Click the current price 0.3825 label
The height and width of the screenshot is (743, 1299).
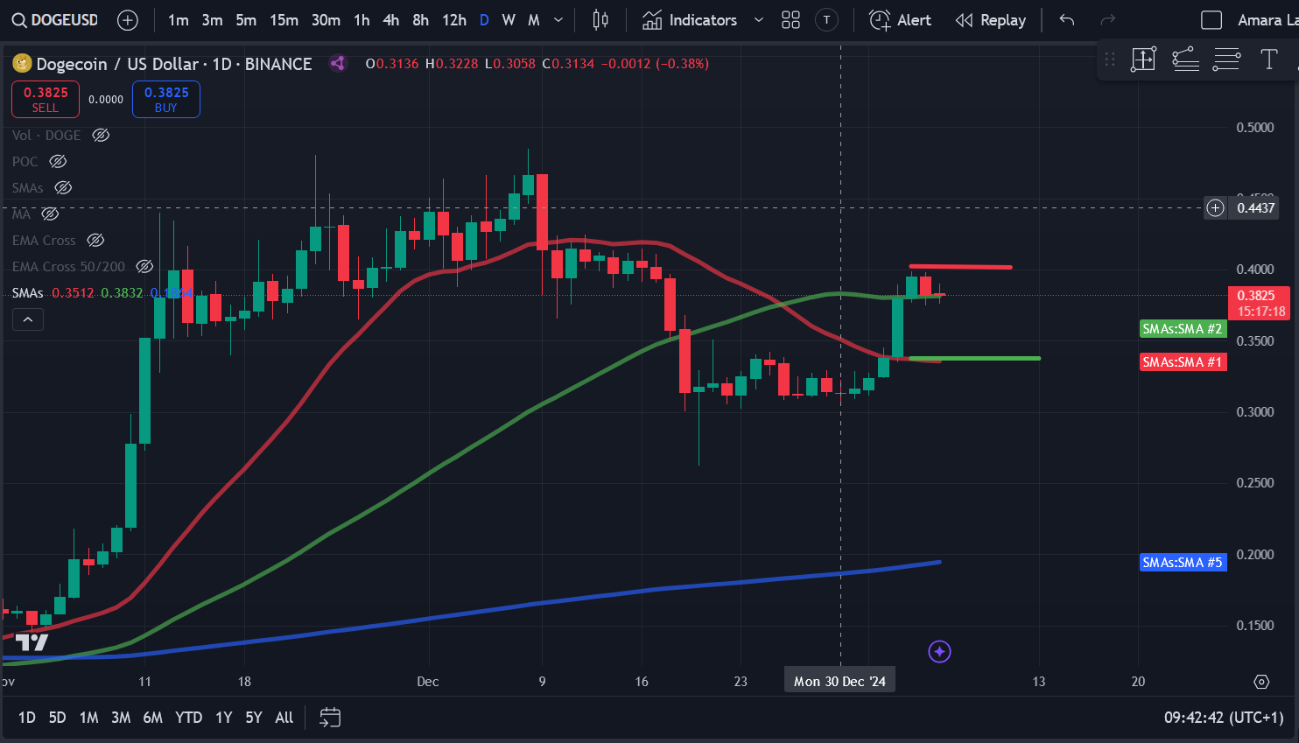pyautogui.click(x=1259, y=303)
